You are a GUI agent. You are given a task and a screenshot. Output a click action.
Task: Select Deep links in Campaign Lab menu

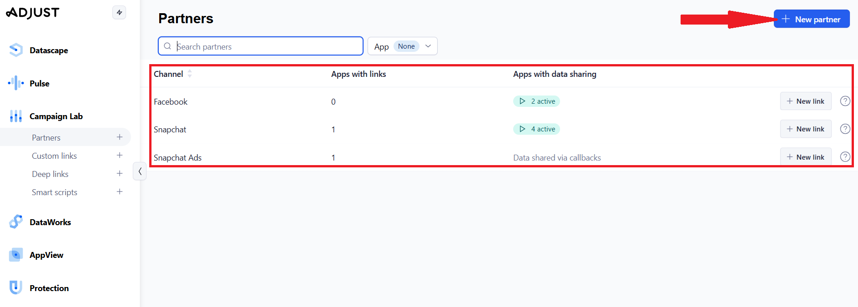pos(50,174)
